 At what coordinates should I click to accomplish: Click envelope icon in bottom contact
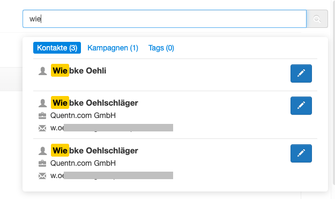pos(42,176)
